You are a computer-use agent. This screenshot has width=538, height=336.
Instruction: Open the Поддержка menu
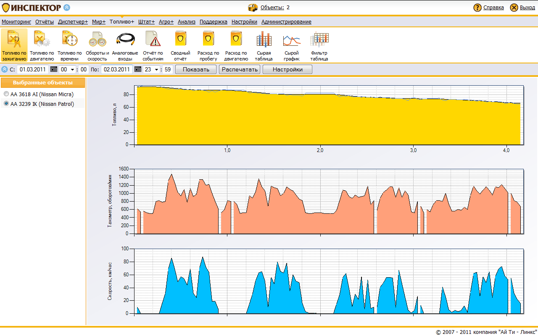214,22
